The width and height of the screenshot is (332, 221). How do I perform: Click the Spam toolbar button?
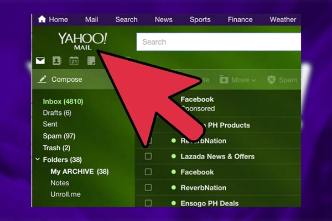pos(284,80)
